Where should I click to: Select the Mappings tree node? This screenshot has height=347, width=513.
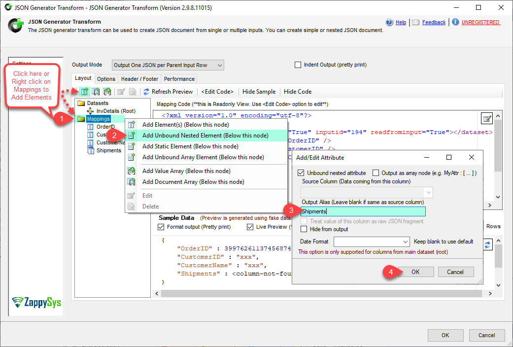99,119
